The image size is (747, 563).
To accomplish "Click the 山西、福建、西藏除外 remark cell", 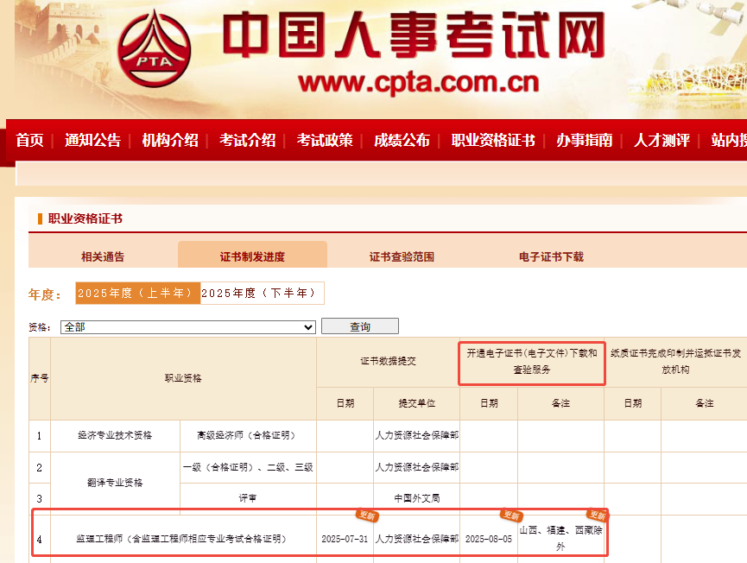I will click(560, 538).
